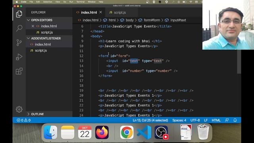Viewport: 254px width, 143px height.
Task: Open the Explorer view in activity bar
Action: (x=19, y=14)
